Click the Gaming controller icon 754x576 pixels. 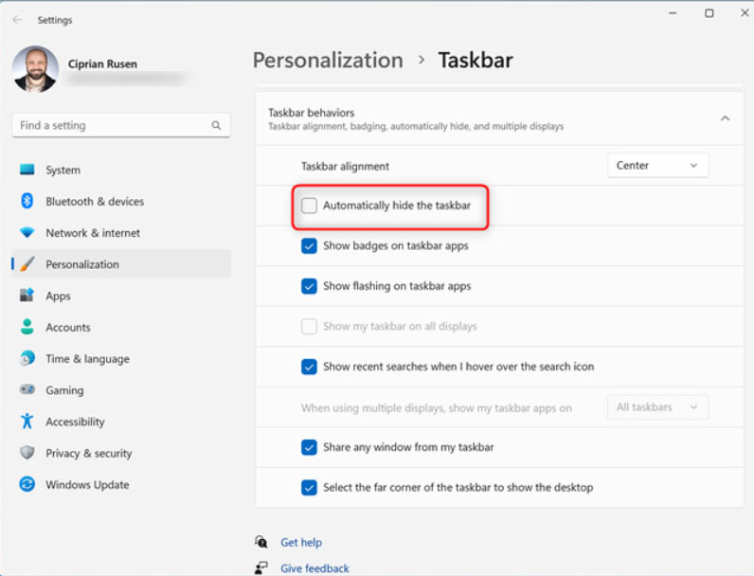click(27, 390)
